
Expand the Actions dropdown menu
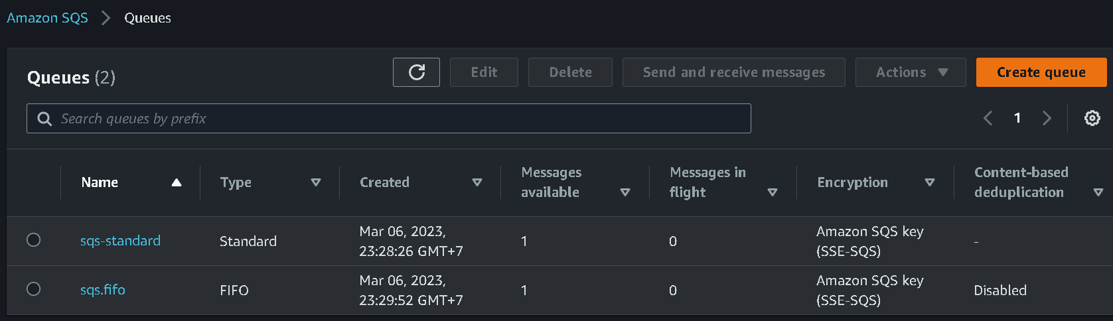click(910, 72)
